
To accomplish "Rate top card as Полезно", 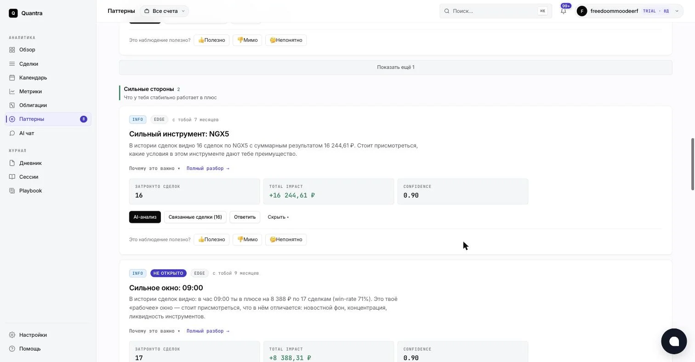I will click(x=211, y=40).
